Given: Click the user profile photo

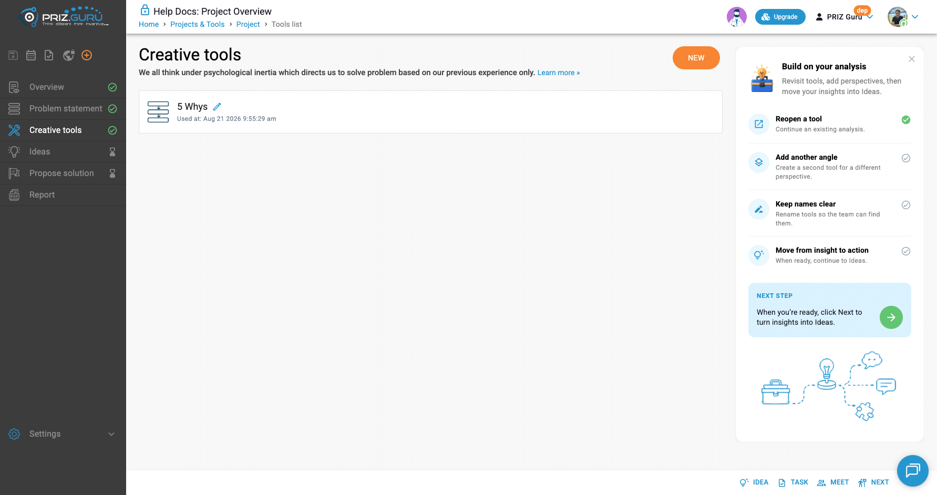Looking at the screenshot, I should (898, 17).
